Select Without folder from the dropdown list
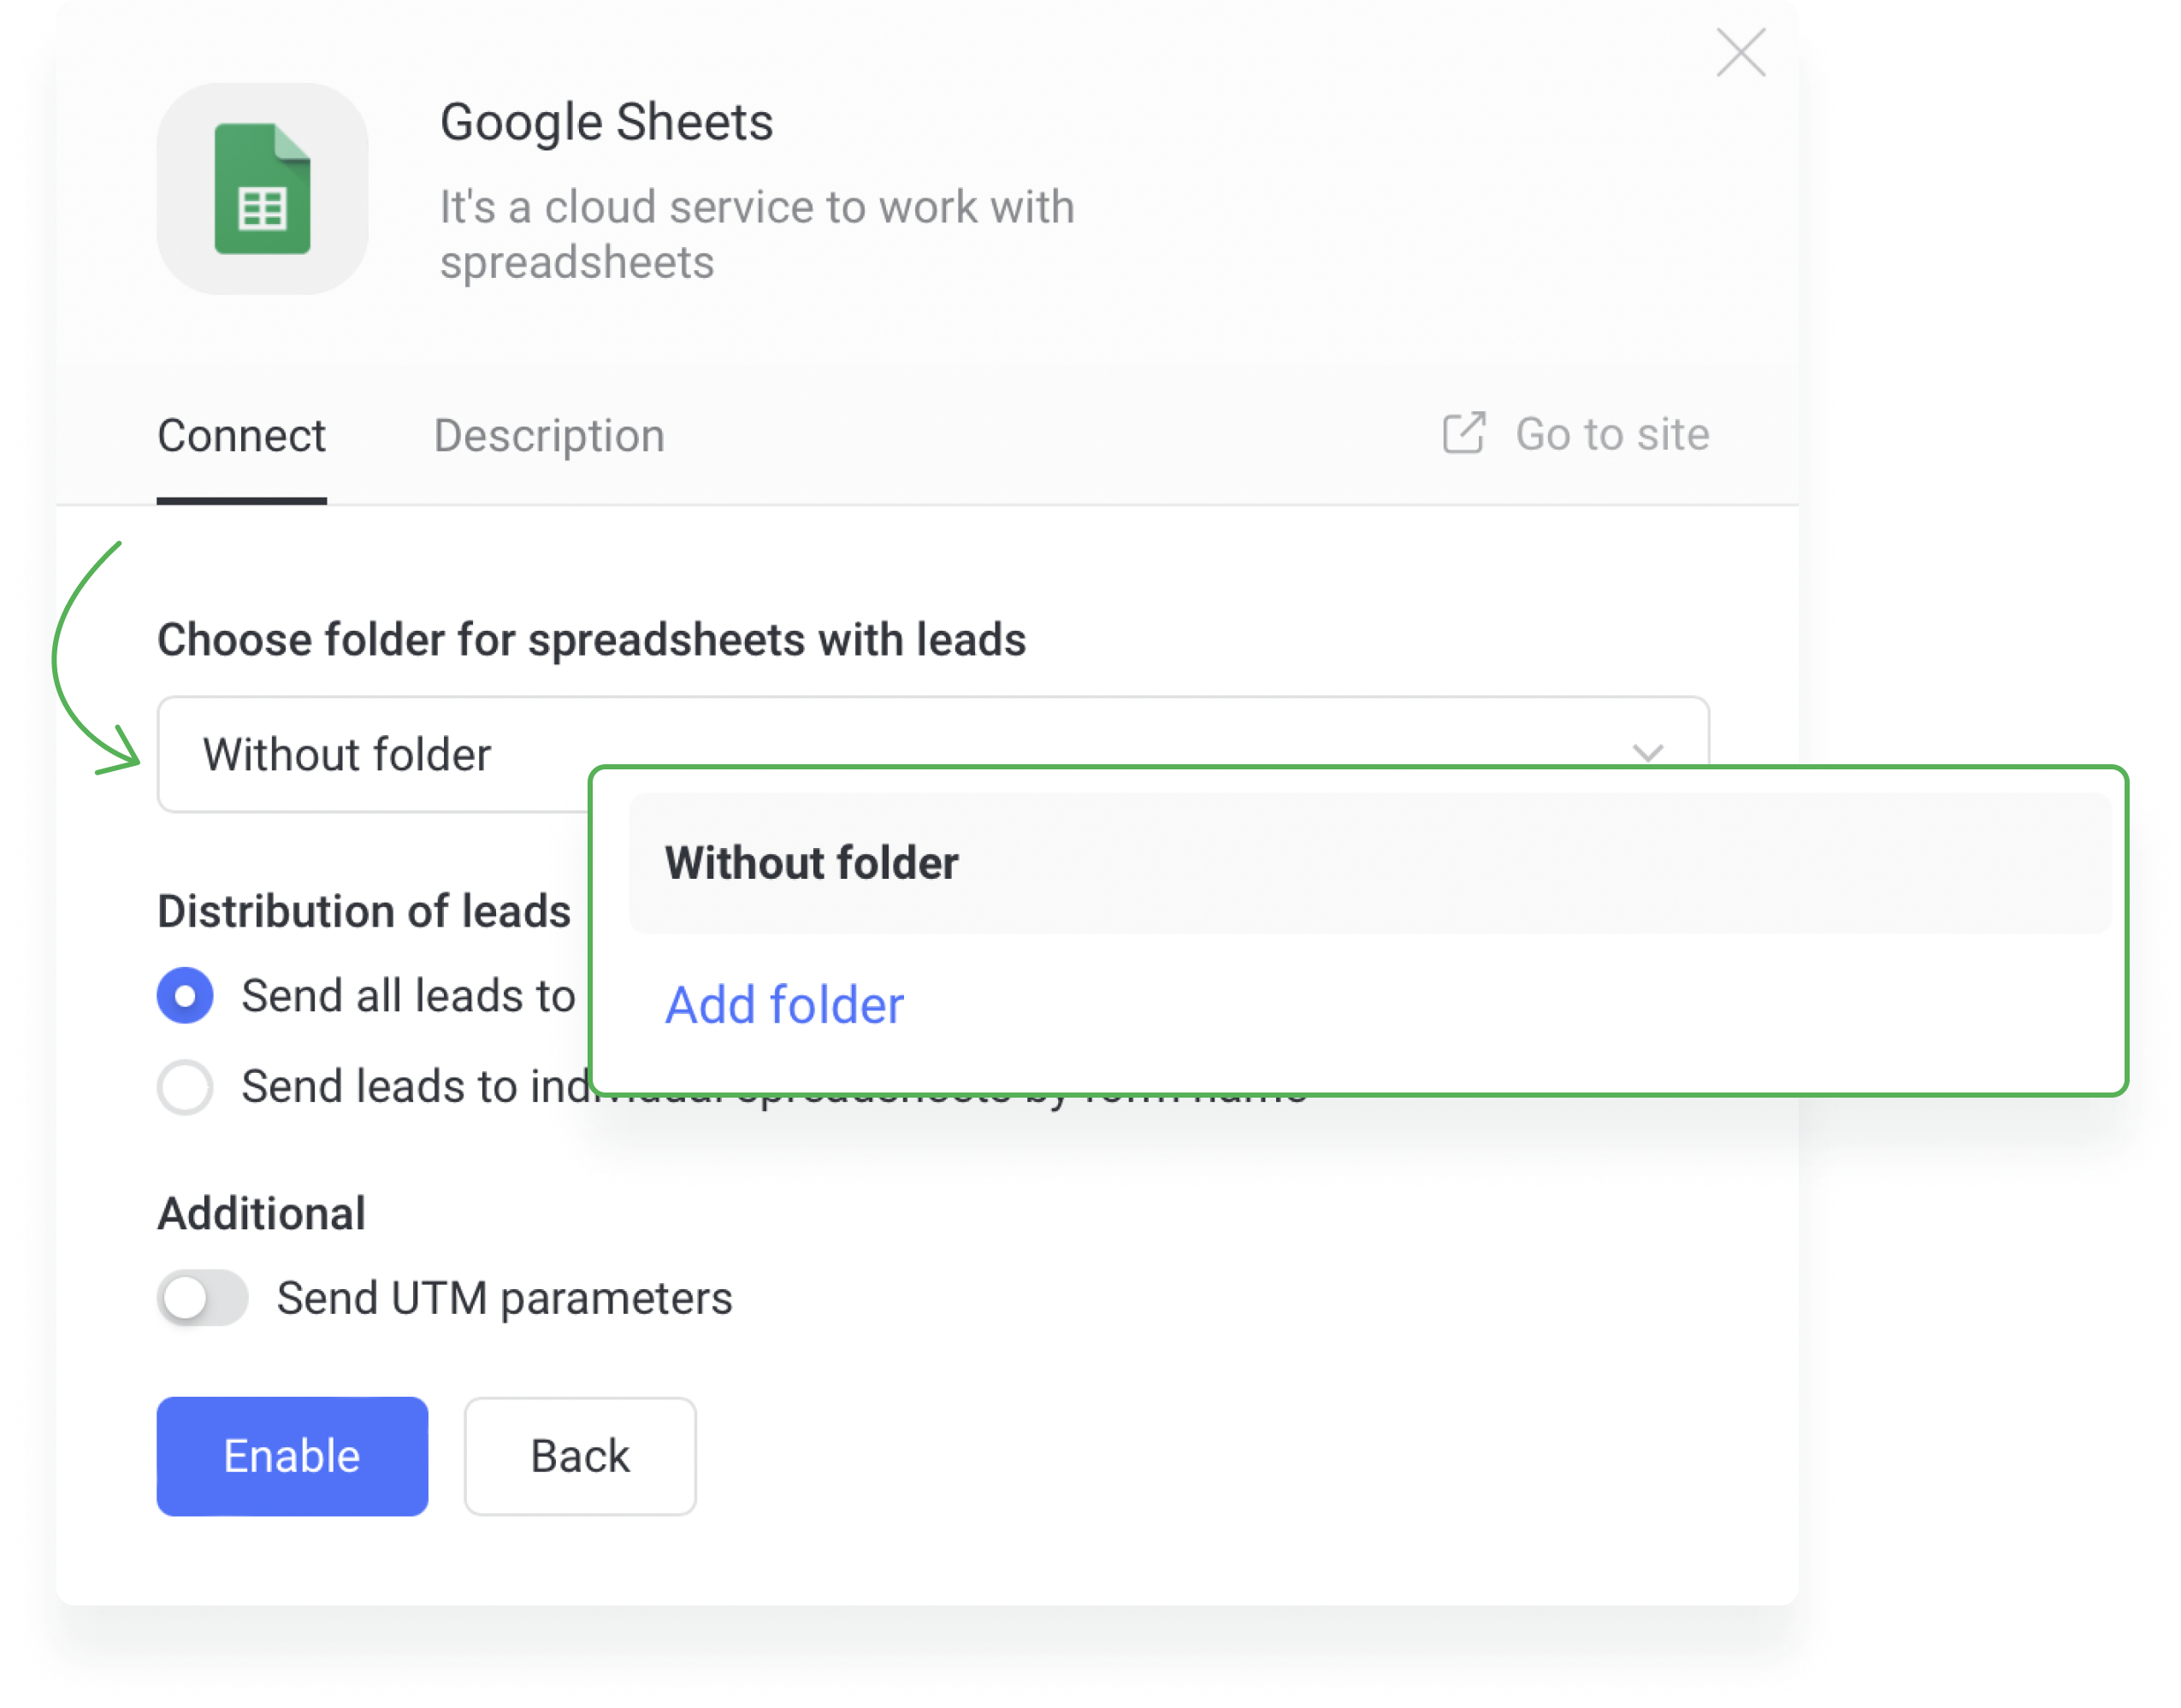Screen dimensions: 2181x1708 coord(812,861)
